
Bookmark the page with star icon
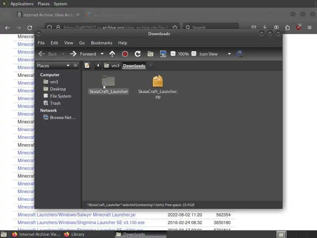pos(175,27)
